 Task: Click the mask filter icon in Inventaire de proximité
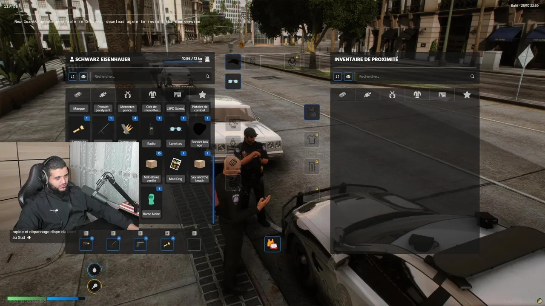tap(348, 76)
